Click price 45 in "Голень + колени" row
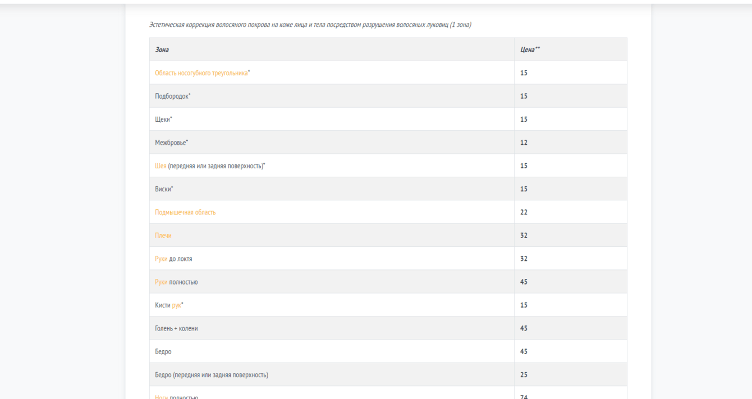The image size is (752, 399). 524,329
